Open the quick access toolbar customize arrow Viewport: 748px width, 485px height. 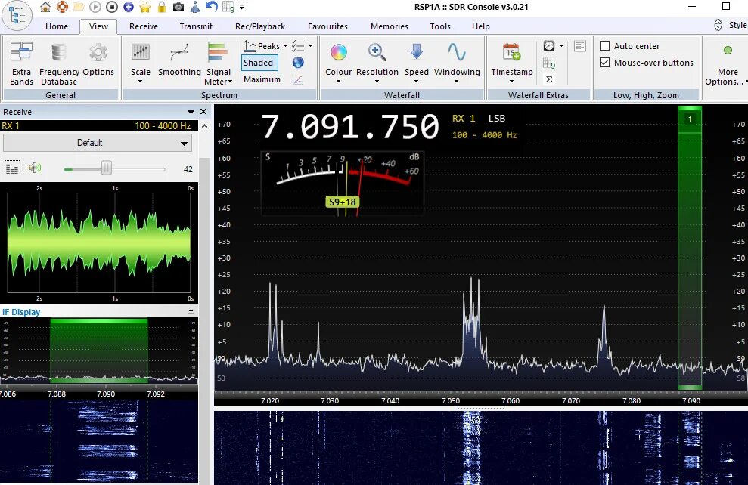(241, 7)
